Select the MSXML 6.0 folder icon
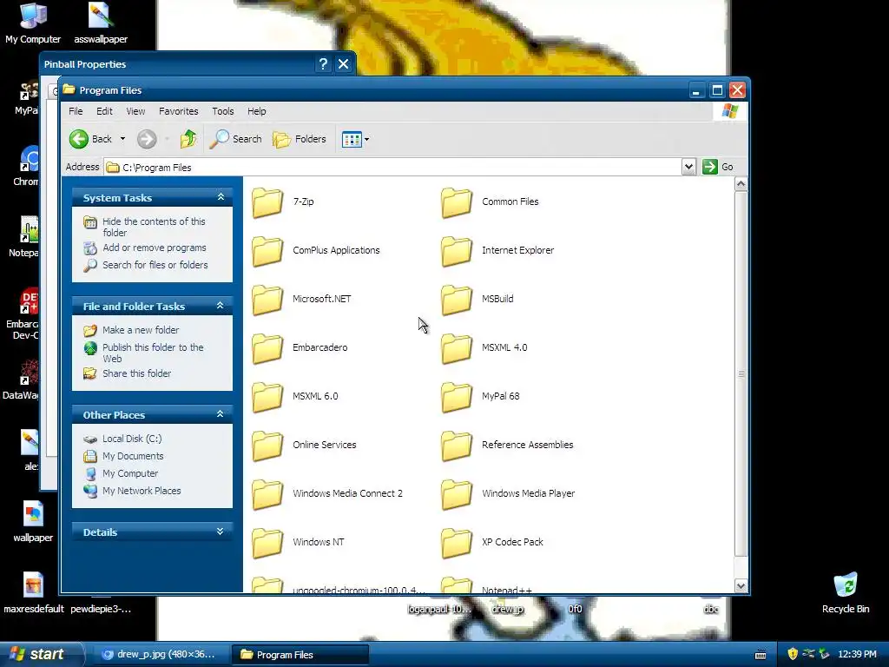 267,396
